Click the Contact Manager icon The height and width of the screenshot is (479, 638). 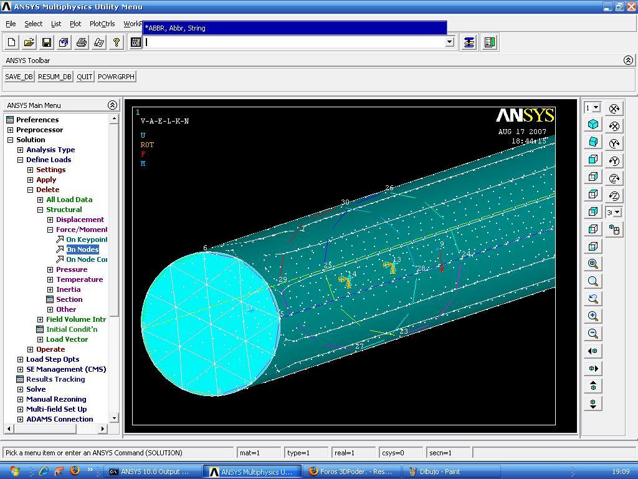click(x=490, y=42)
